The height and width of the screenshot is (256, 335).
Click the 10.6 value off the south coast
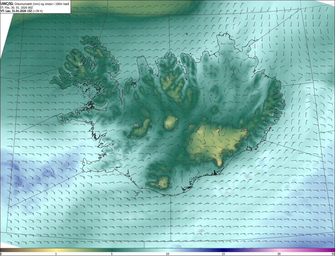coord(228,194)
